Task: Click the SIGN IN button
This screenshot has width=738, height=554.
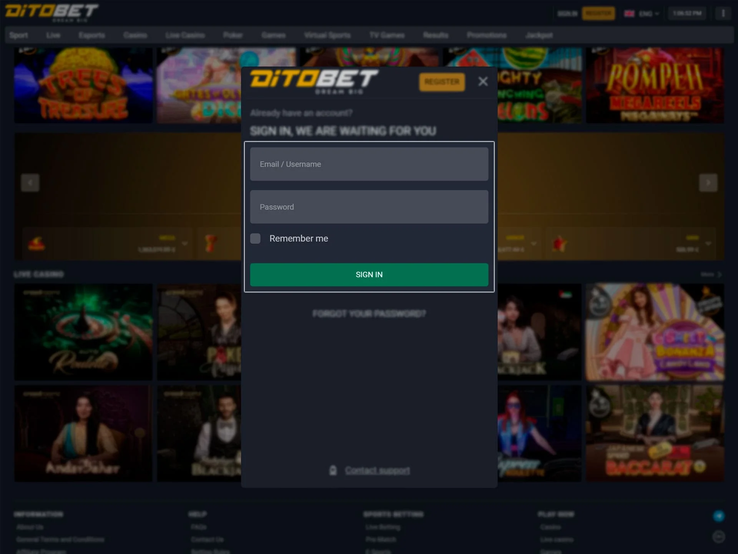Action: tap(369, 274)
